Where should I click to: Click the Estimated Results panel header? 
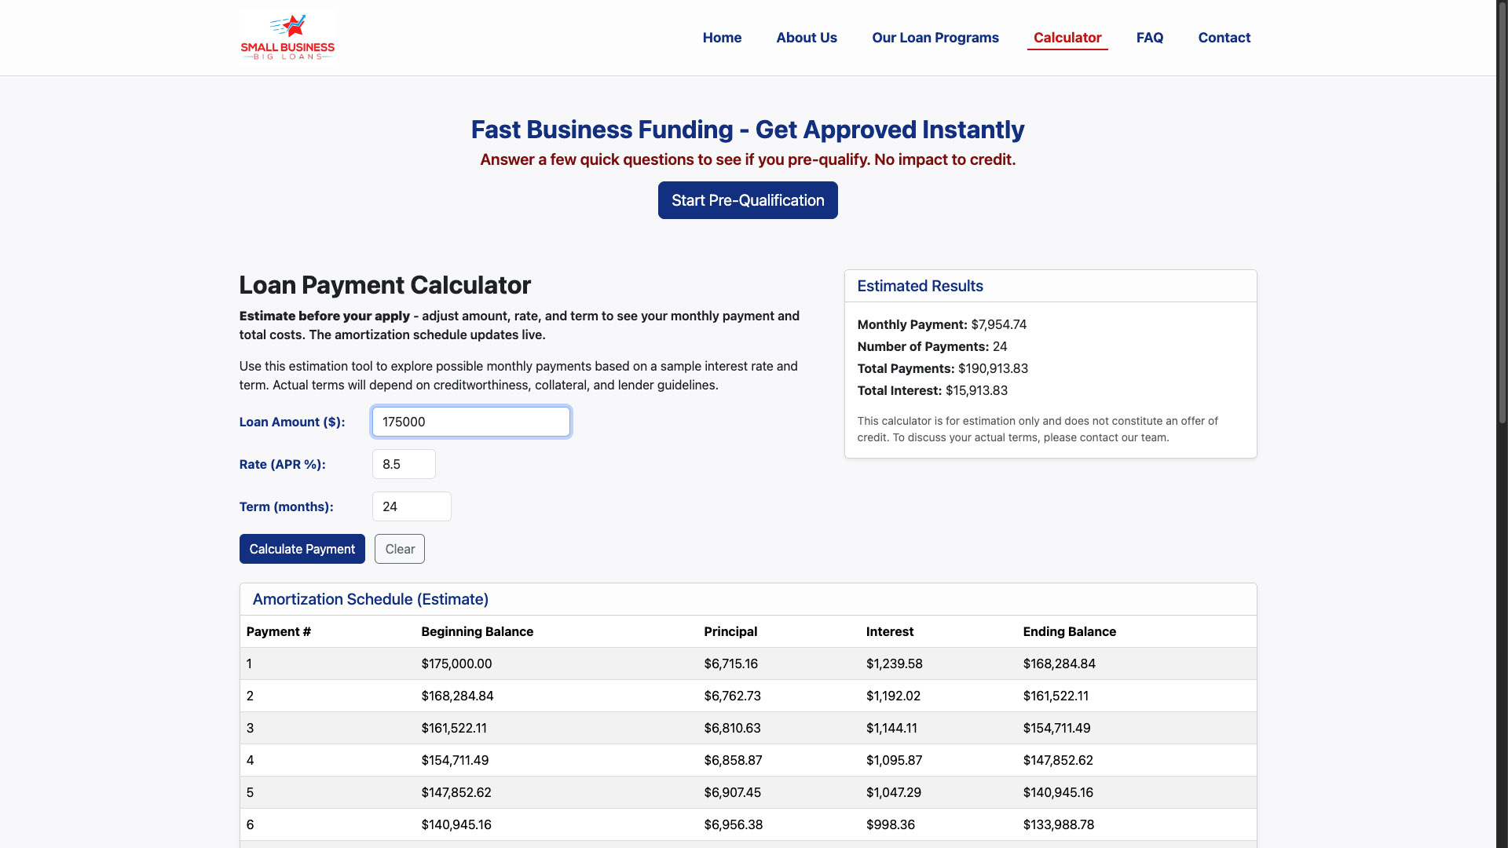920,286
